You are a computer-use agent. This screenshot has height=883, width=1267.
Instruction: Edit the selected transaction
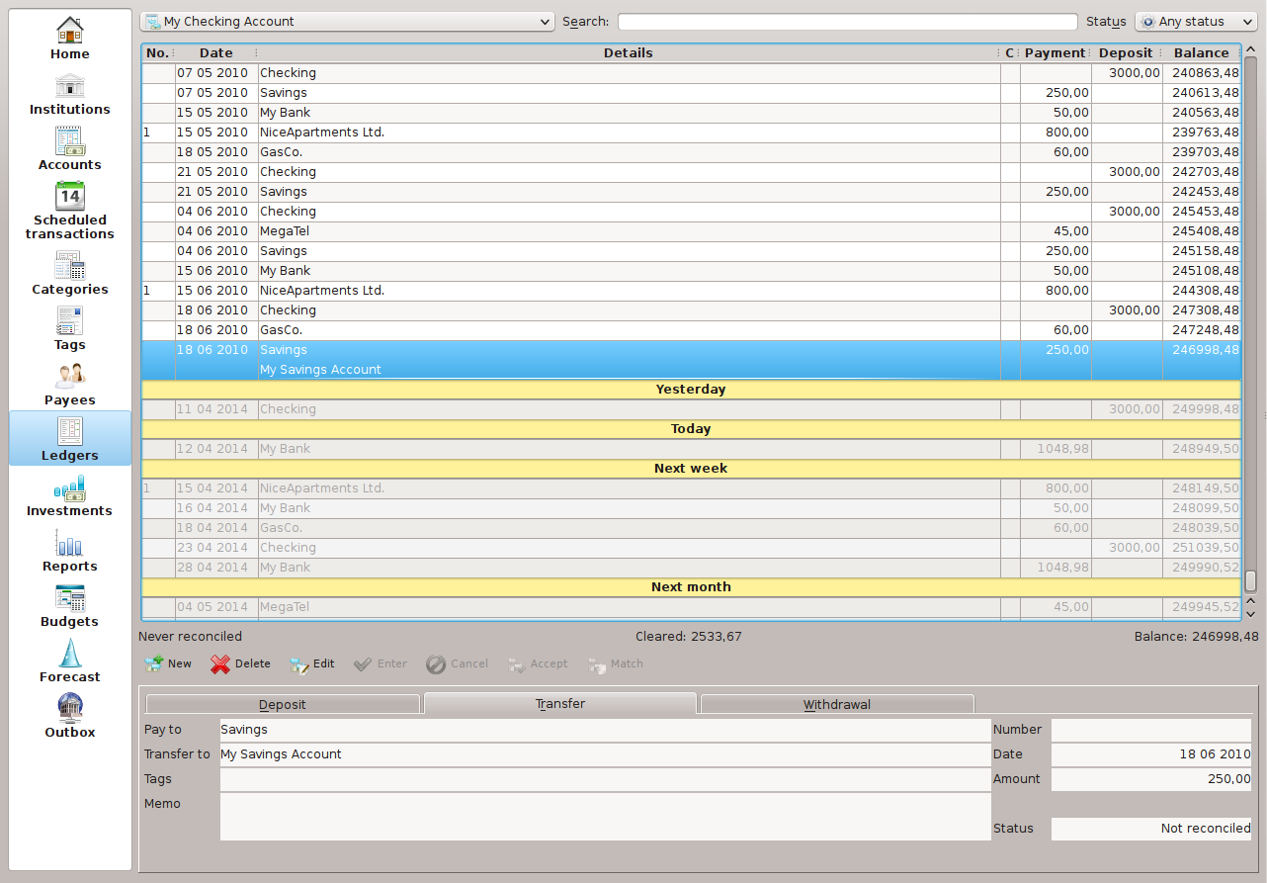[312, 663]
